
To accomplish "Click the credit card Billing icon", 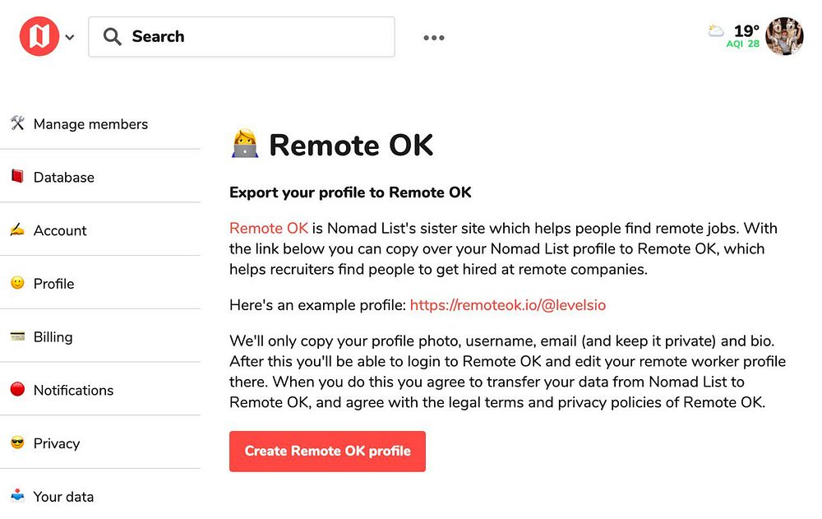I will tap(17, 336).
